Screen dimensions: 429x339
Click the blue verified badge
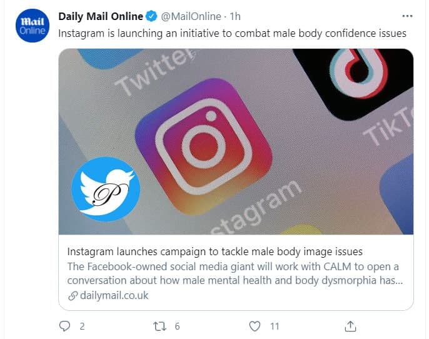click(153, 16)
